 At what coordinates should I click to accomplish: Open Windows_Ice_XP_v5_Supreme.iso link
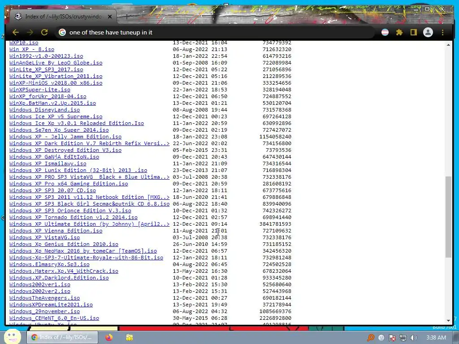coord(56,117)
